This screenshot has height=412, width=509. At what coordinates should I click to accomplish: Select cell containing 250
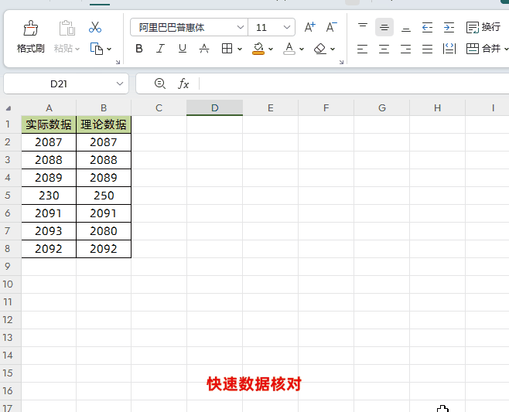coord(104,196)
